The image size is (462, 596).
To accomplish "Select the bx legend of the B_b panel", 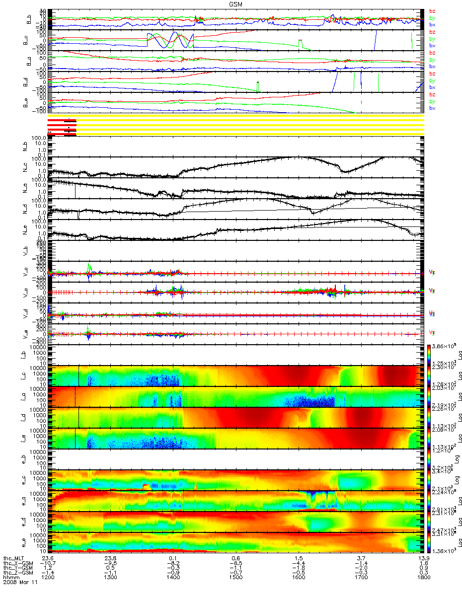I will pos(432,24).
